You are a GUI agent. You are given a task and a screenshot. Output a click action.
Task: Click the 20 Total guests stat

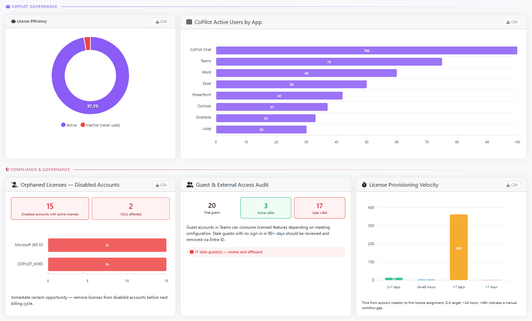click(x=212, y=208)
